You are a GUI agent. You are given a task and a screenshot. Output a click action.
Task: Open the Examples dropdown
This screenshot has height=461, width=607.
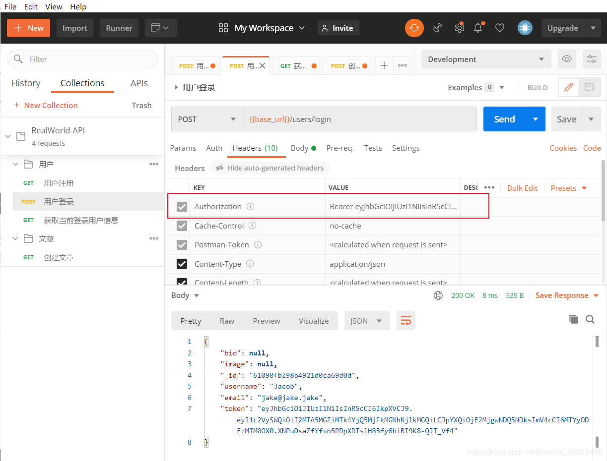click(x=476, y=87)
